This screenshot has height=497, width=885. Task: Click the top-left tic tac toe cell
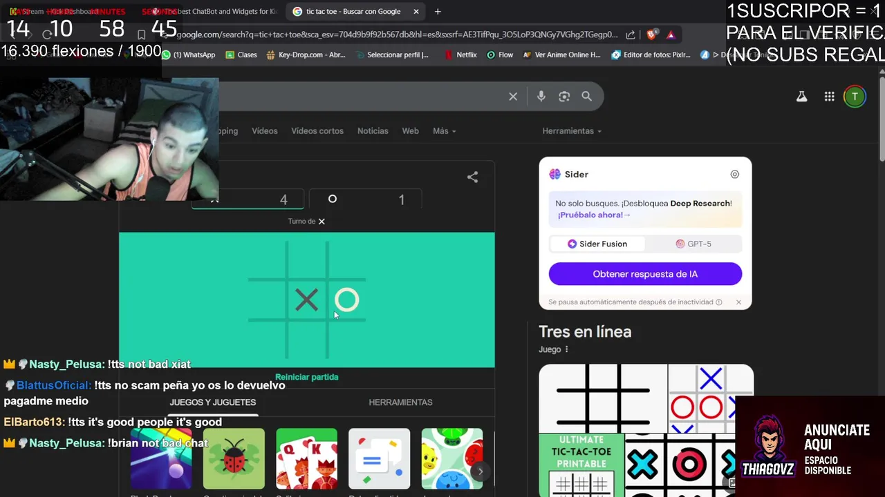click(267, 260)
